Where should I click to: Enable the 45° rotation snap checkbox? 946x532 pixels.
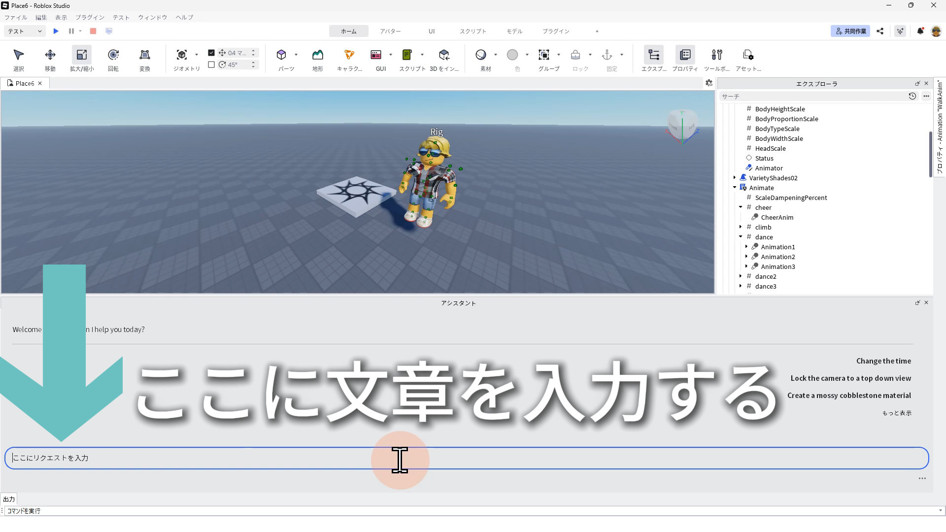(211, 65)
